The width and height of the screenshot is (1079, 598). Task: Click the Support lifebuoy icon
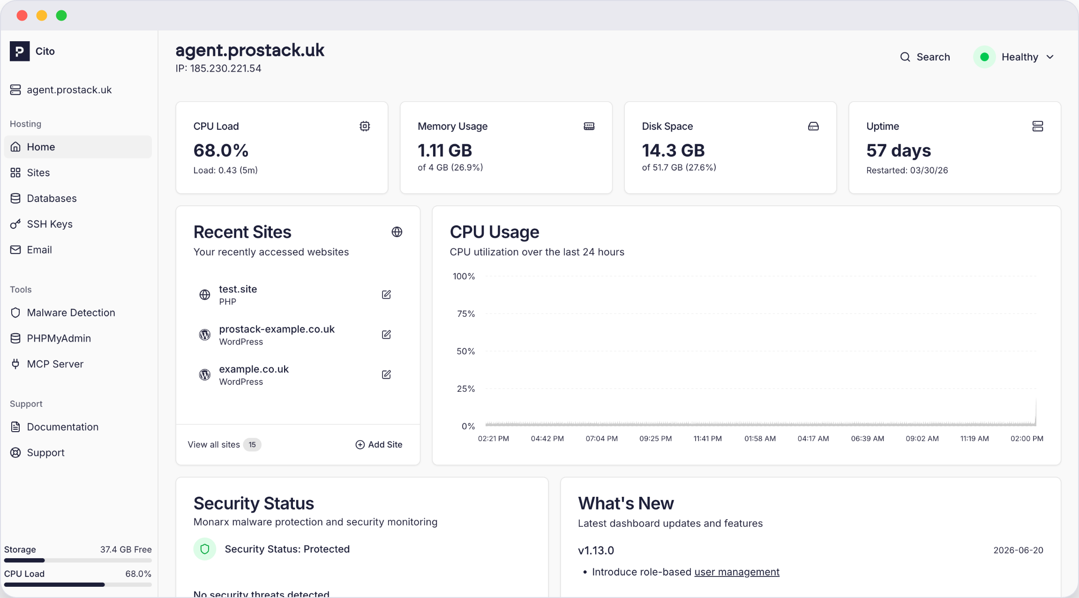15,453
